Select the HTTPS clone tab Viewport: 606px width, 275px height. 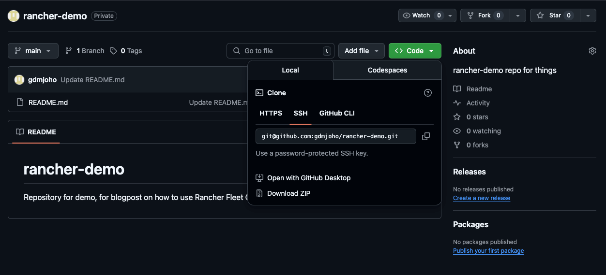click(x=271, y=113)
